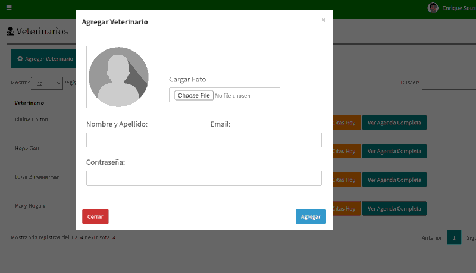Select the Contraseña password field
This screenshot has height=273, width=476.
tap(203, 178)
